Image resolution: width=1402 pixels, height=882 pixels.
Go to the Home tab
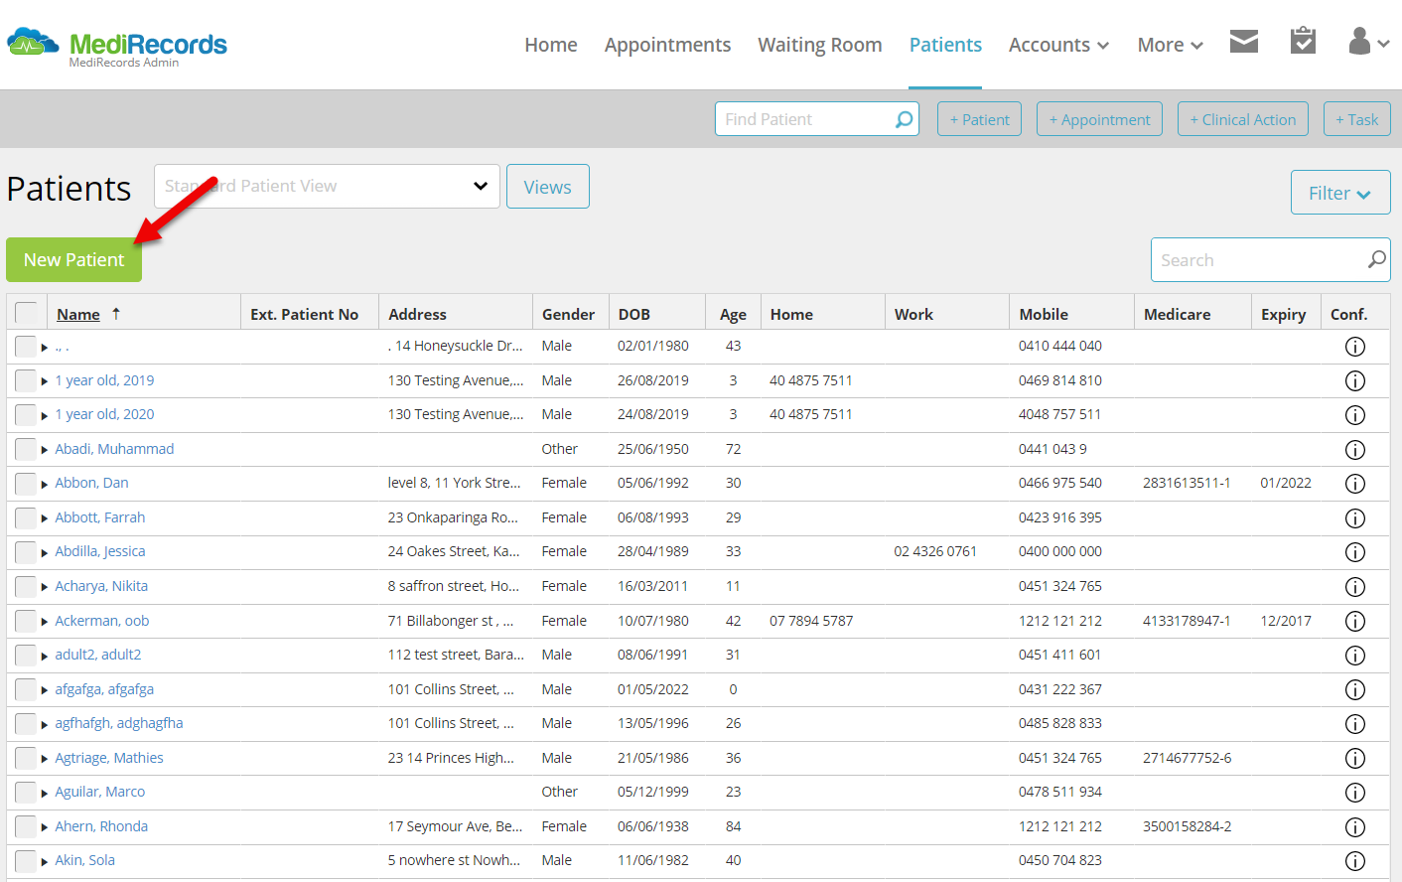pyautogui.click(x=551, y=45)
